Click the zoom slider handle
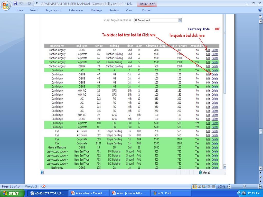This screenshot has width=263, height=197. 245,186
